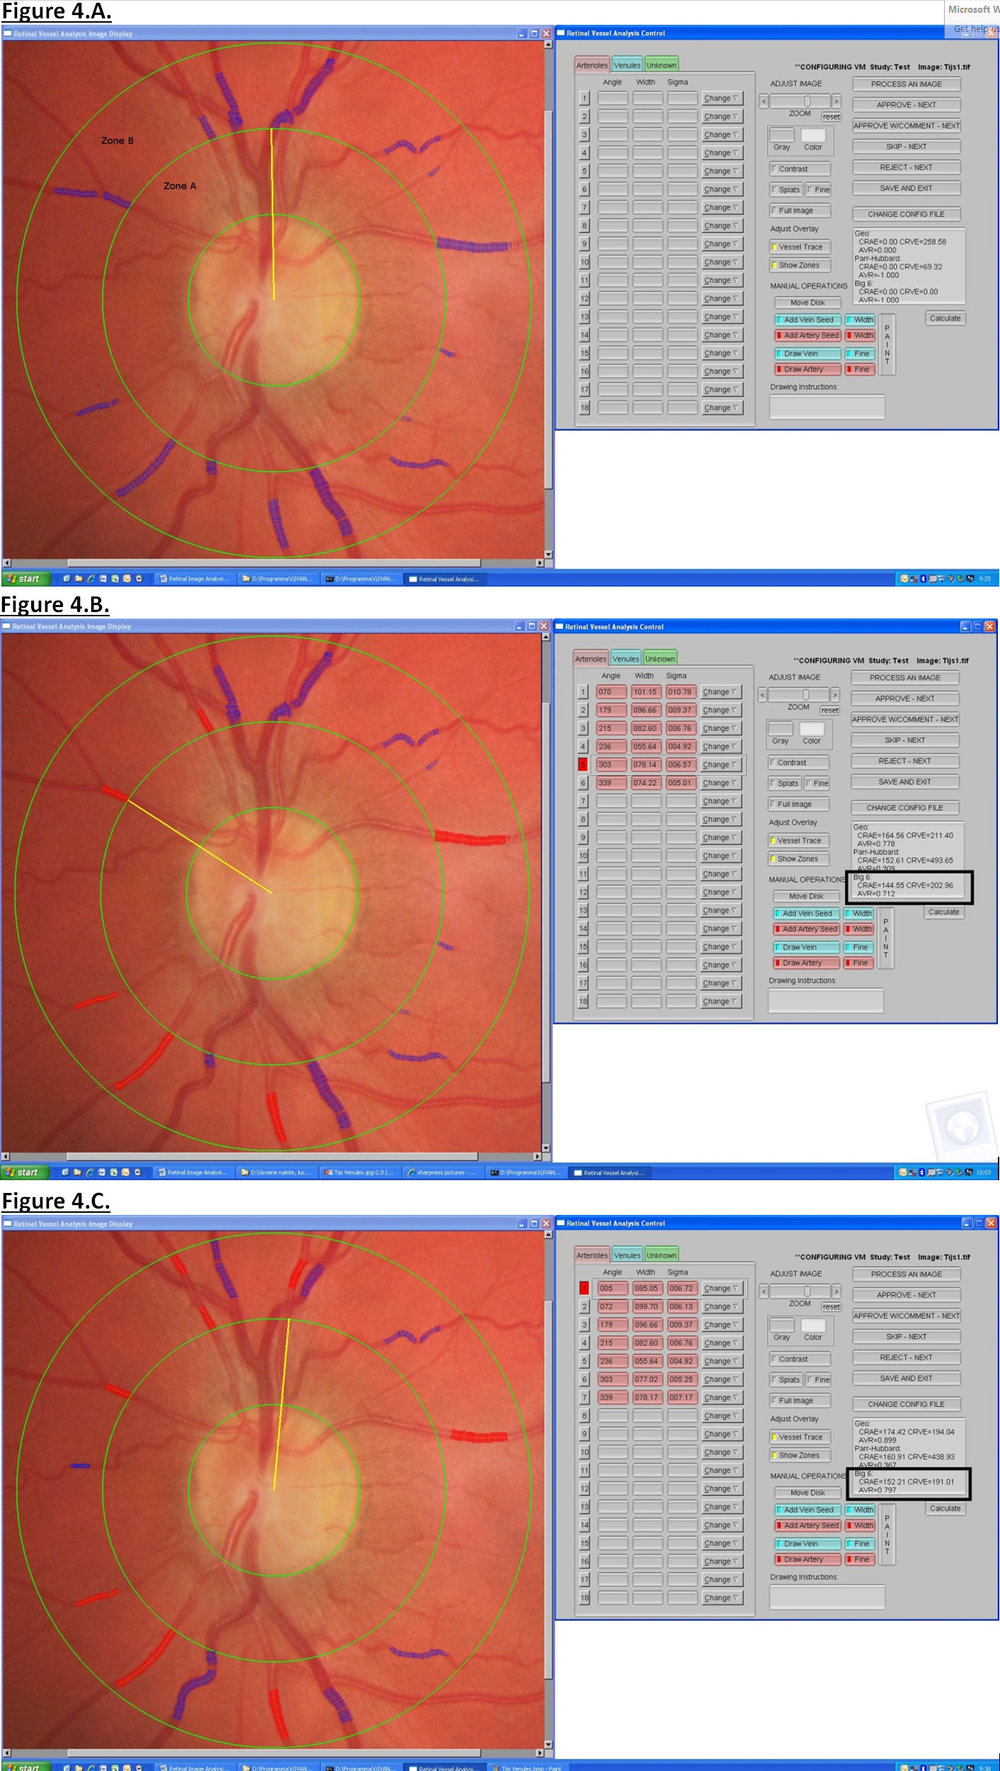Viewport: 1000px width, 1771px height.
Task: Click Zone A label in Figure 4.A image
Action: coord(180,186)
